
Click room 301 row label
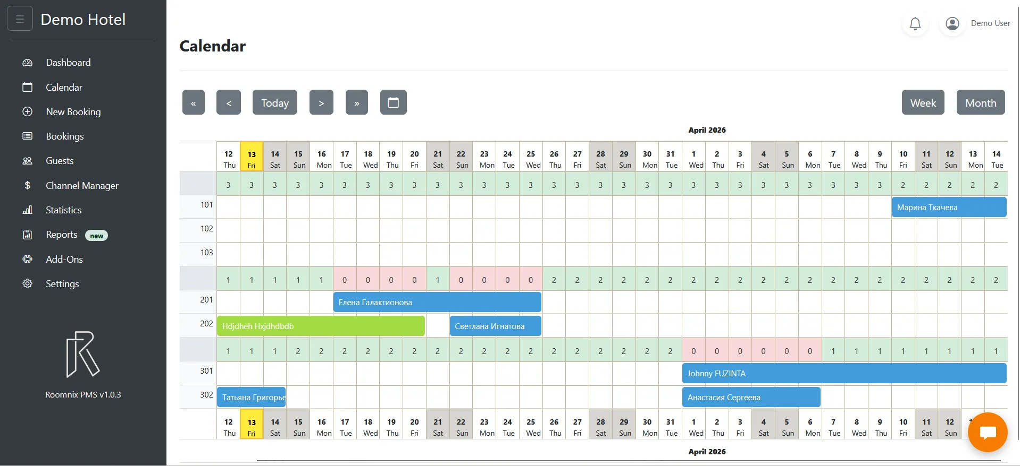pyautogui.click(x=206, y=371)
